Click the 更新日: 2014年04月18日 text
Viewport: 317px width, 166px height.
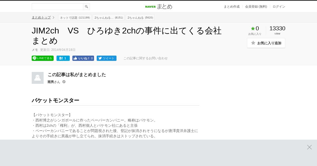click(58, 50)
